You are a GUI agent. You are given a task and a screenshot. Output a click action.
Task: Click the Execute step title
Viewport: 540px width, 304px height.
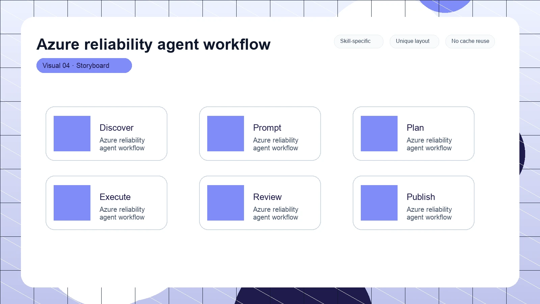115,197
